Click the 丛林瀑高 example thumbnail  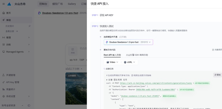[x=76, y=89]
